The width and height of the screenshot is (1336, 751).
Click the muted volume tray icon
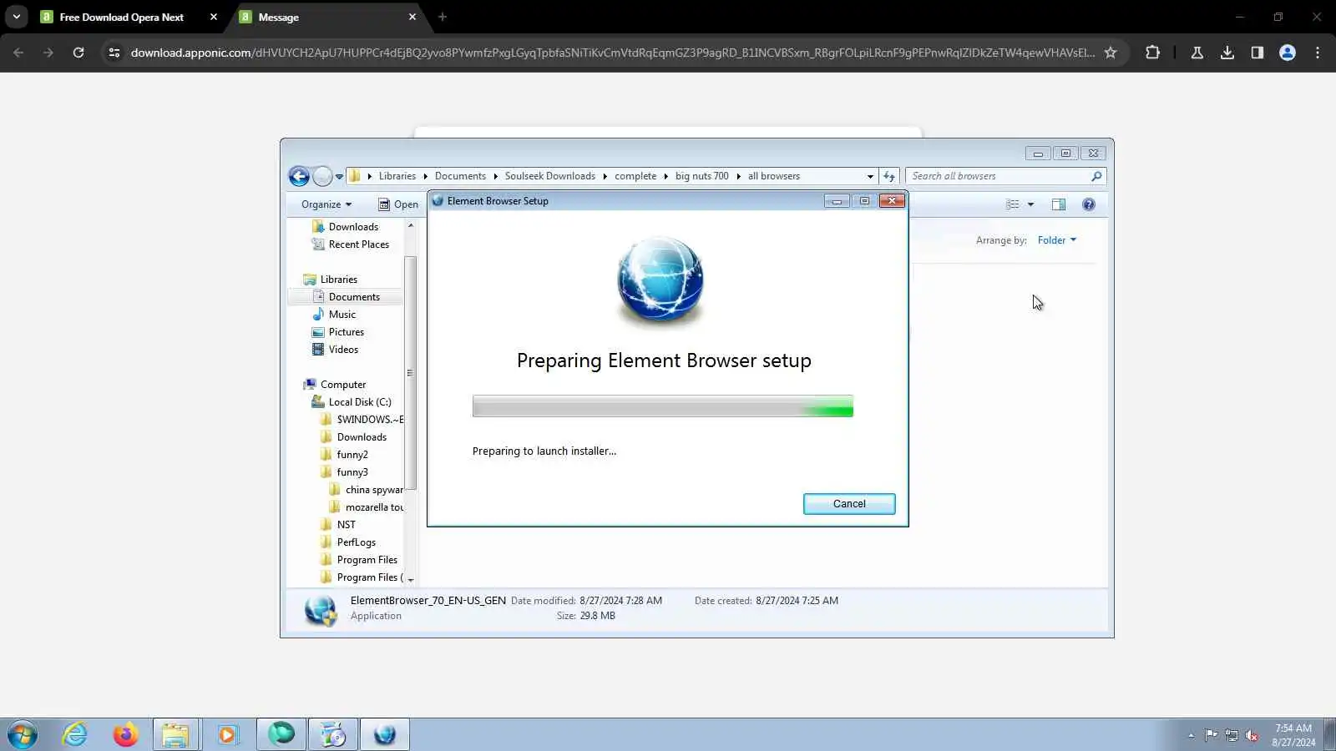click(x=1252, y=735)
